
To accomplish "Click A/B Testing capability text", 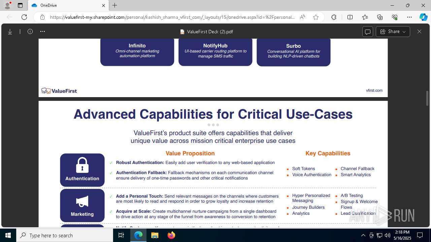I will 352,196.
